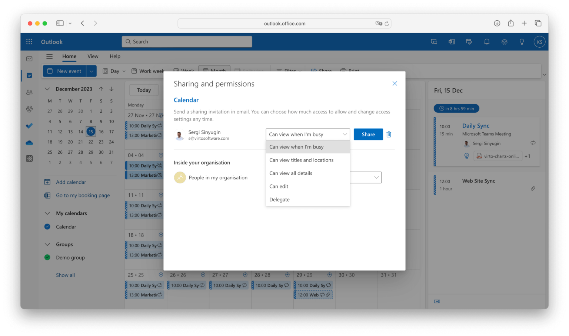
Task: Open To Do from the left sidebar
Action: pos(29,125)
